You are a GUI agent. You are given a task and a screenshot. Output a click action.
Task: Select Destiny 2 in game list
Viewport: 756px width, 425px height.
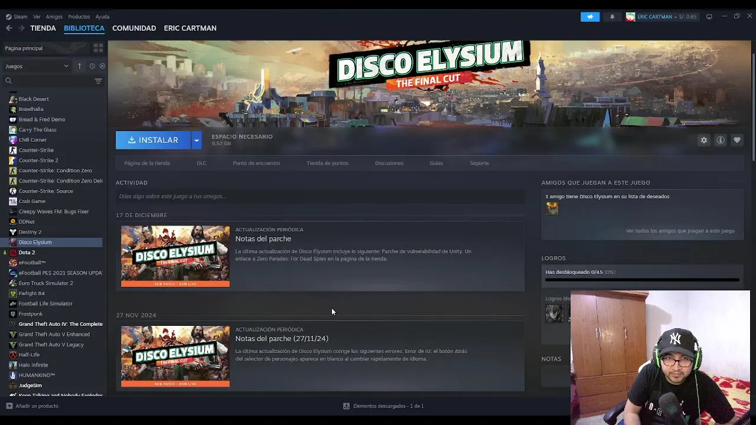(x=30, y=232)
